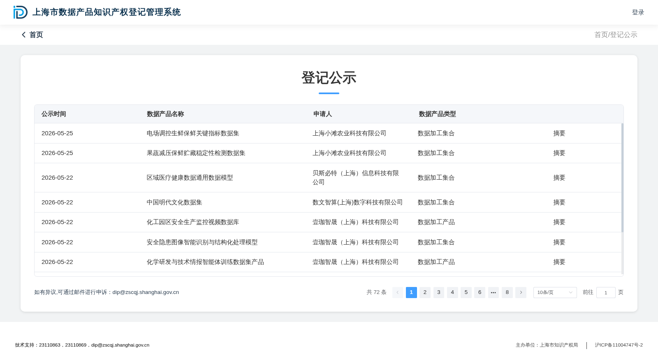
Task: Click the complaint email dip@zscqj.shanghai.gov.cn notice
Action: click(x=107, y=292)
